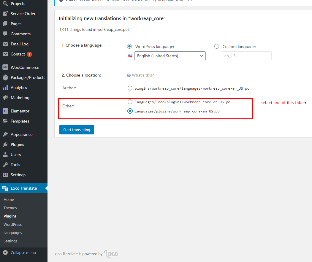
Task: Open the WordPress submenu link
Action: [12, 224]
